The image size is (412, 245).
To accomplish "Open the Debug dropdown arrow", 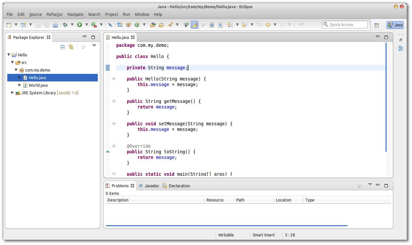I will (72, 25).
